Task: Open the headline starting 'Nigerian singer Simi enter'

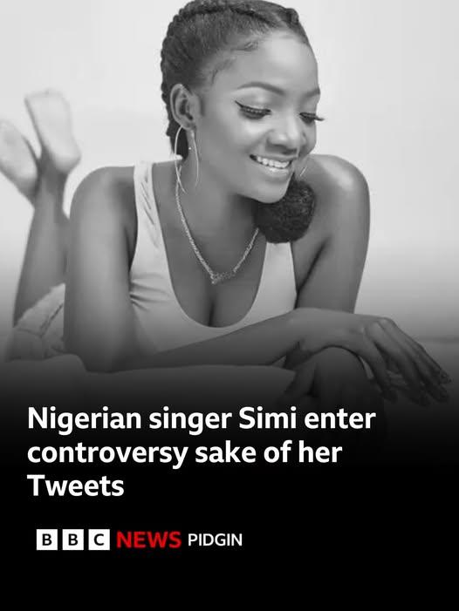Action: coord(202,452)
